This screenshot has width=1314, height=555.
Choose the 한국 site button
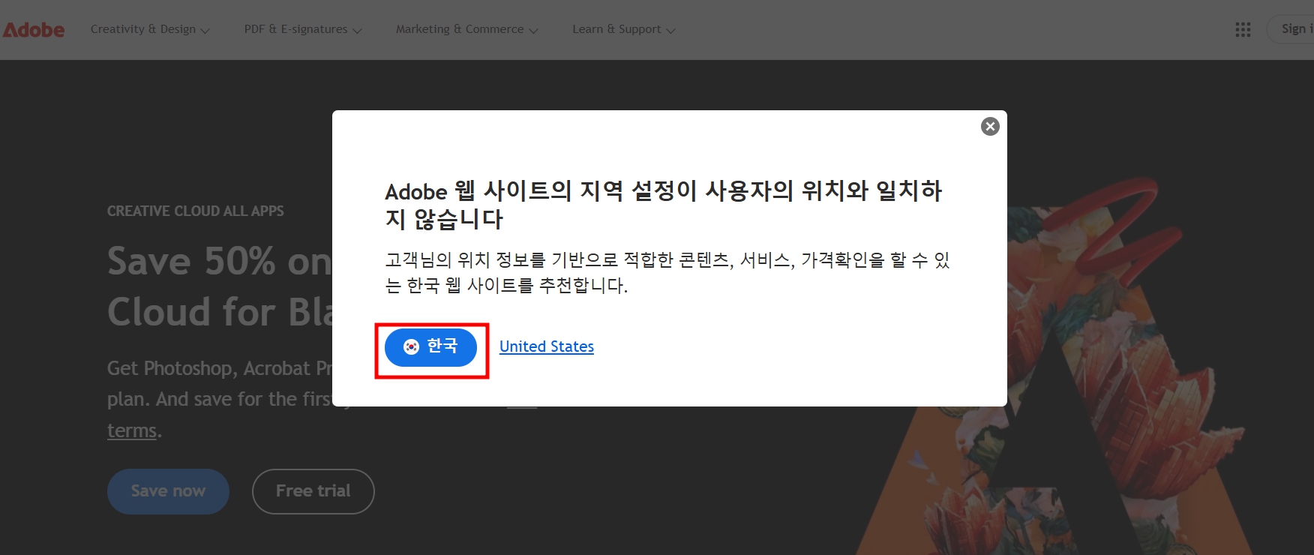coord(430,347)
